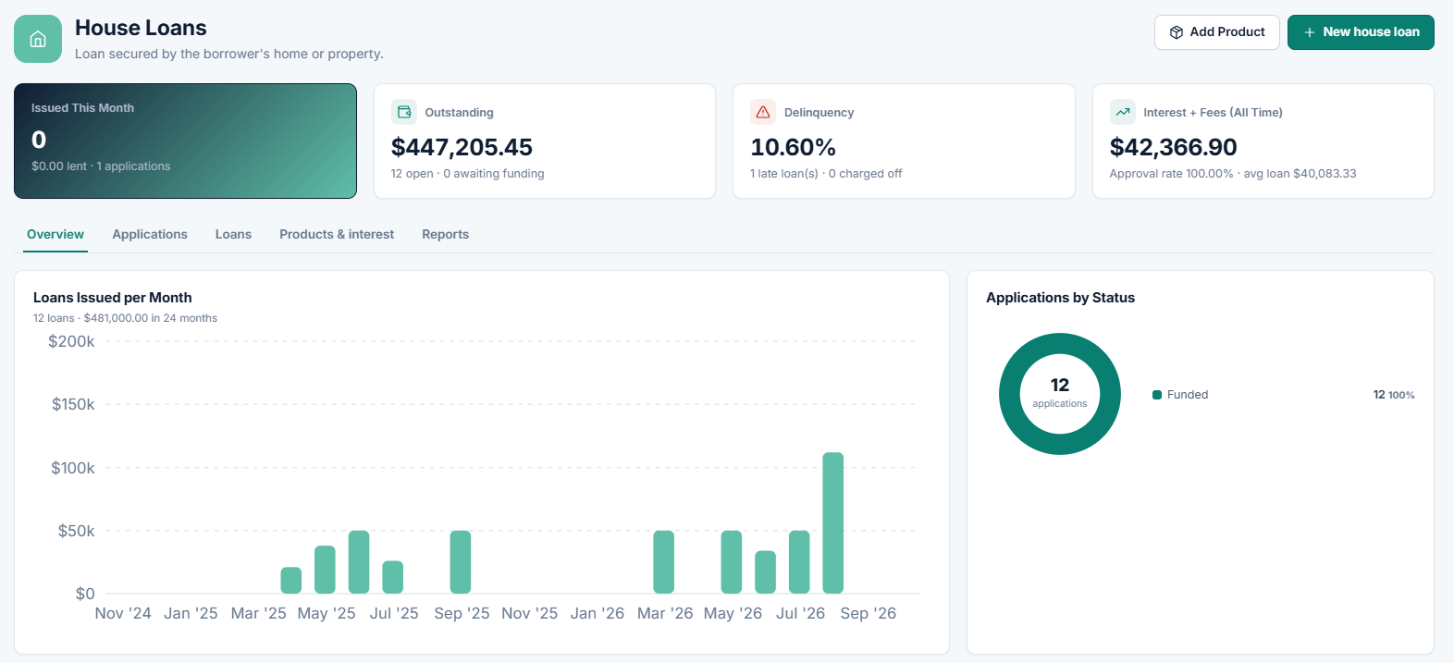Click the 12 applications donut center
The width and height of the screenshot is (1454, 663).
[1060, 393]
